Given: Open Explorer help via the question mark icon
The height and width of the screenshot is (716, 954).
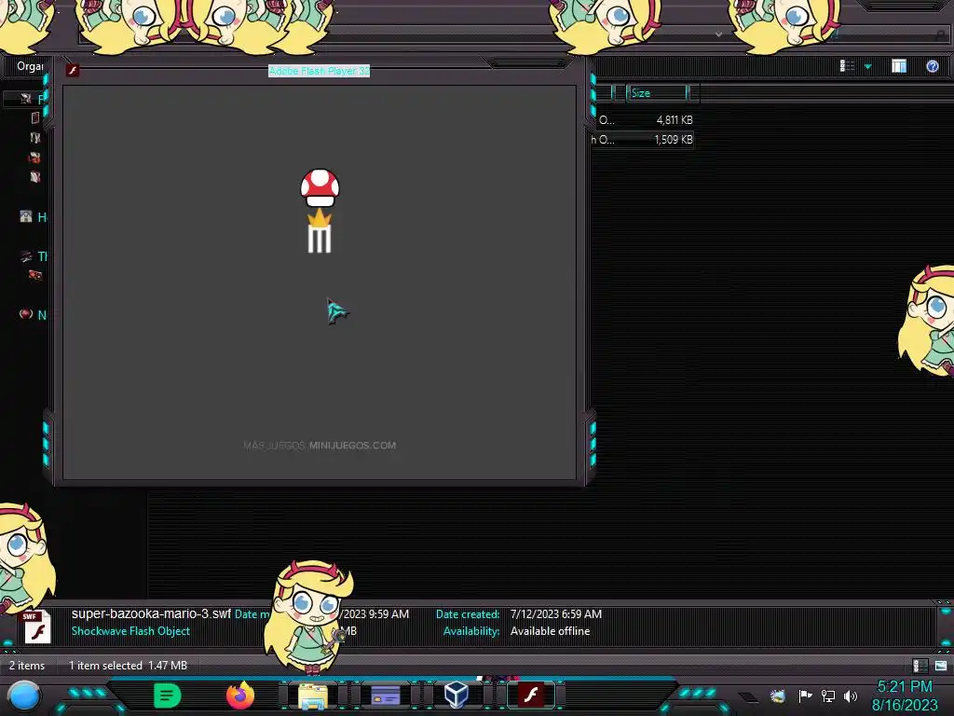Looking at the screenshot, I should pos(932,66).
